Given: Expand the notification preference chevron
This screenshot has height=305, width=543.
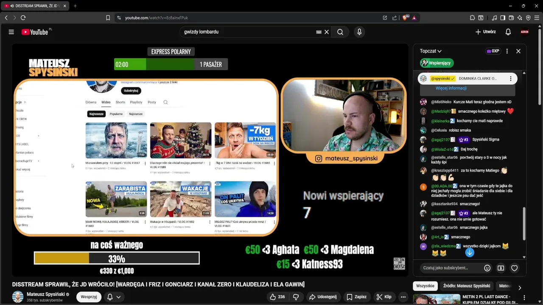Looking at the screenshot, I should (118, 297).
